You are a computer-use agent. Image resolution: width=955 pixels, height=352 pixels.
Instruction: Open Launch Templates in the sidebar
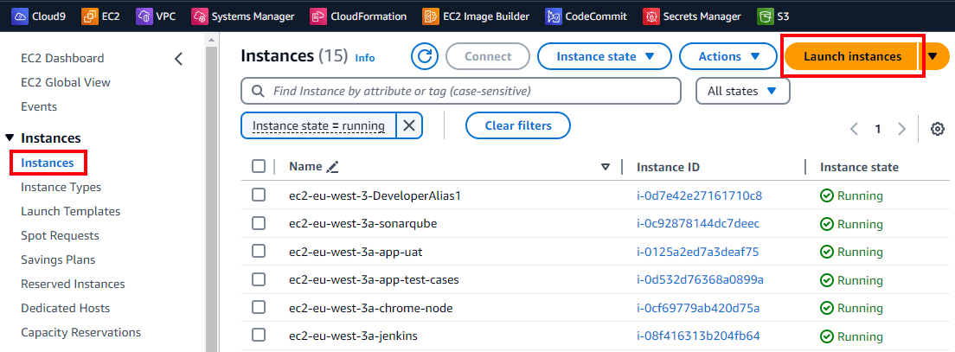[71, 211]
